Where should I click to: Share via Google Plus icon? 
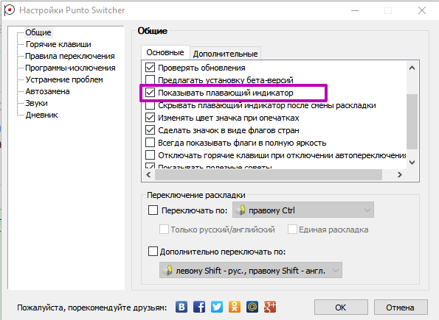[270, 307]
